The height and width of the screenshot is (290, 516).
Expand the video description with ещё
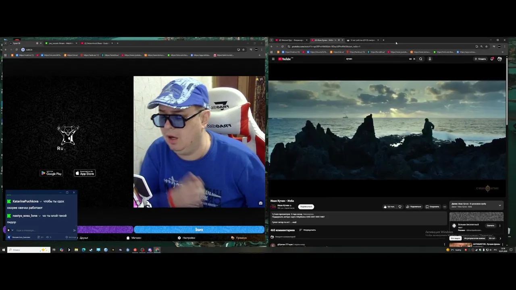[294, 222]
